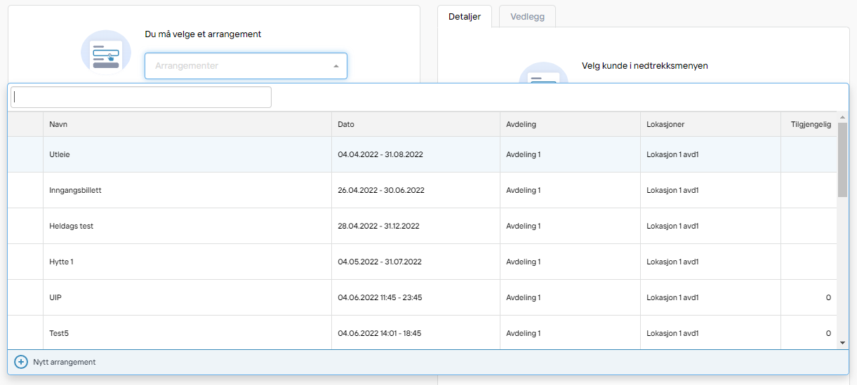Click the Nytt arrangement link
This screenshot has height=385, width=857.
(x=64, y=362)
